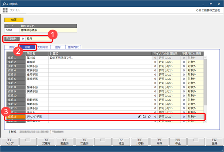The width and height of the screenshot is (224, 152).
Task: Click the 許可しない cell for 職能給
Action: 169,62
